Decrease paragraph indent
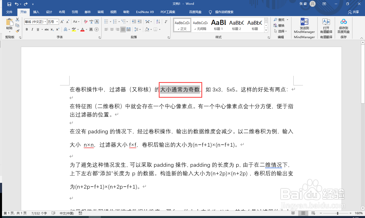Image resolution: width=365 pixels, height=218 pixels. 134,22
